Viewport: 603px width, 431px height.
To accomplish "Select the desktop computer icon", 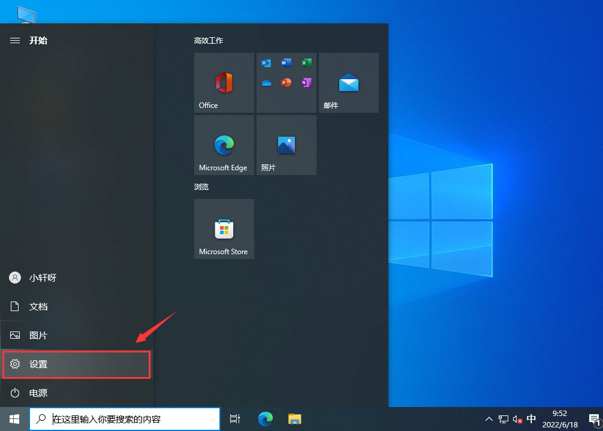I will pos(26,14).
